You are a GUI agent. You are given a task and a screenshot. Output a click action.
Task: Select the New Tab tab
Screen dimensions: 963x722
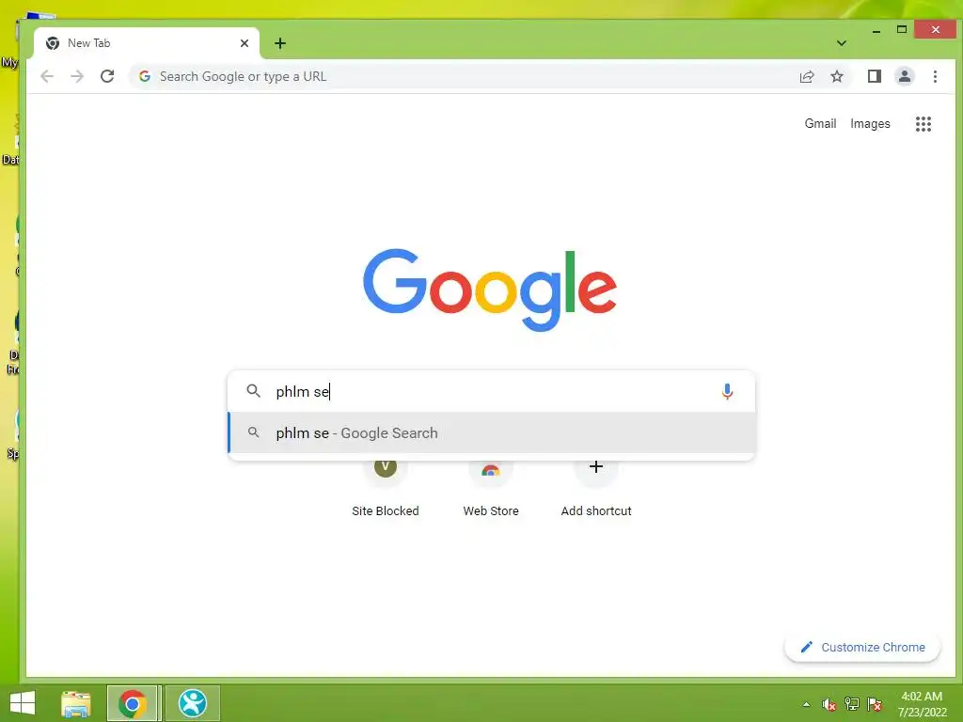[147, 43]
